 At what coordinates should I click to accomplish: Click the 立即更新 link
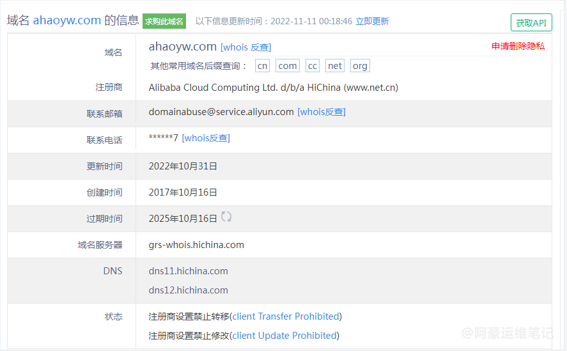(372, 21)
